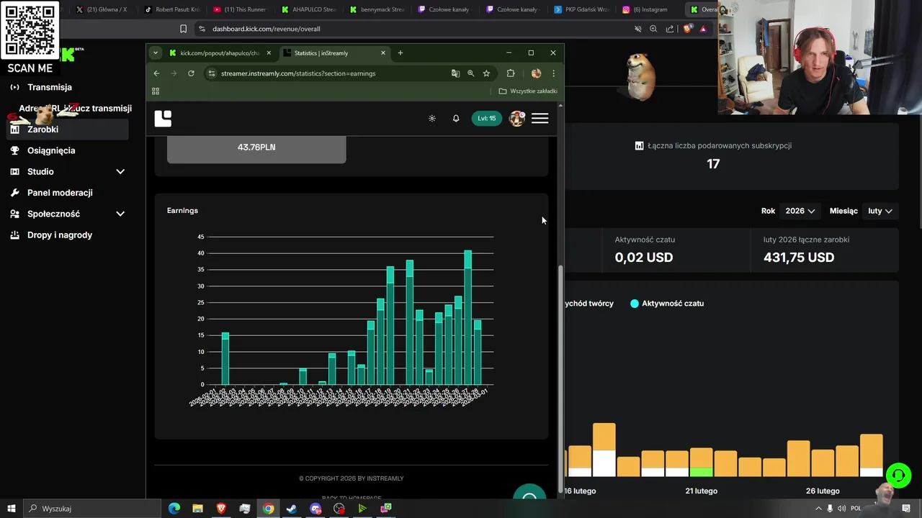Click the 43.76PLN amount box
Viewport: 922px width, 518px height.
256,147
